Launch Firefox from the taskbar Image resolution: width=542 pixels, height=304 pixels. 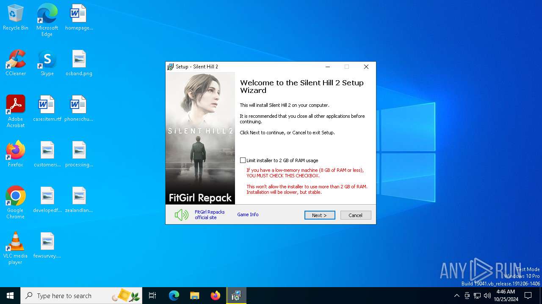(216, 296)
